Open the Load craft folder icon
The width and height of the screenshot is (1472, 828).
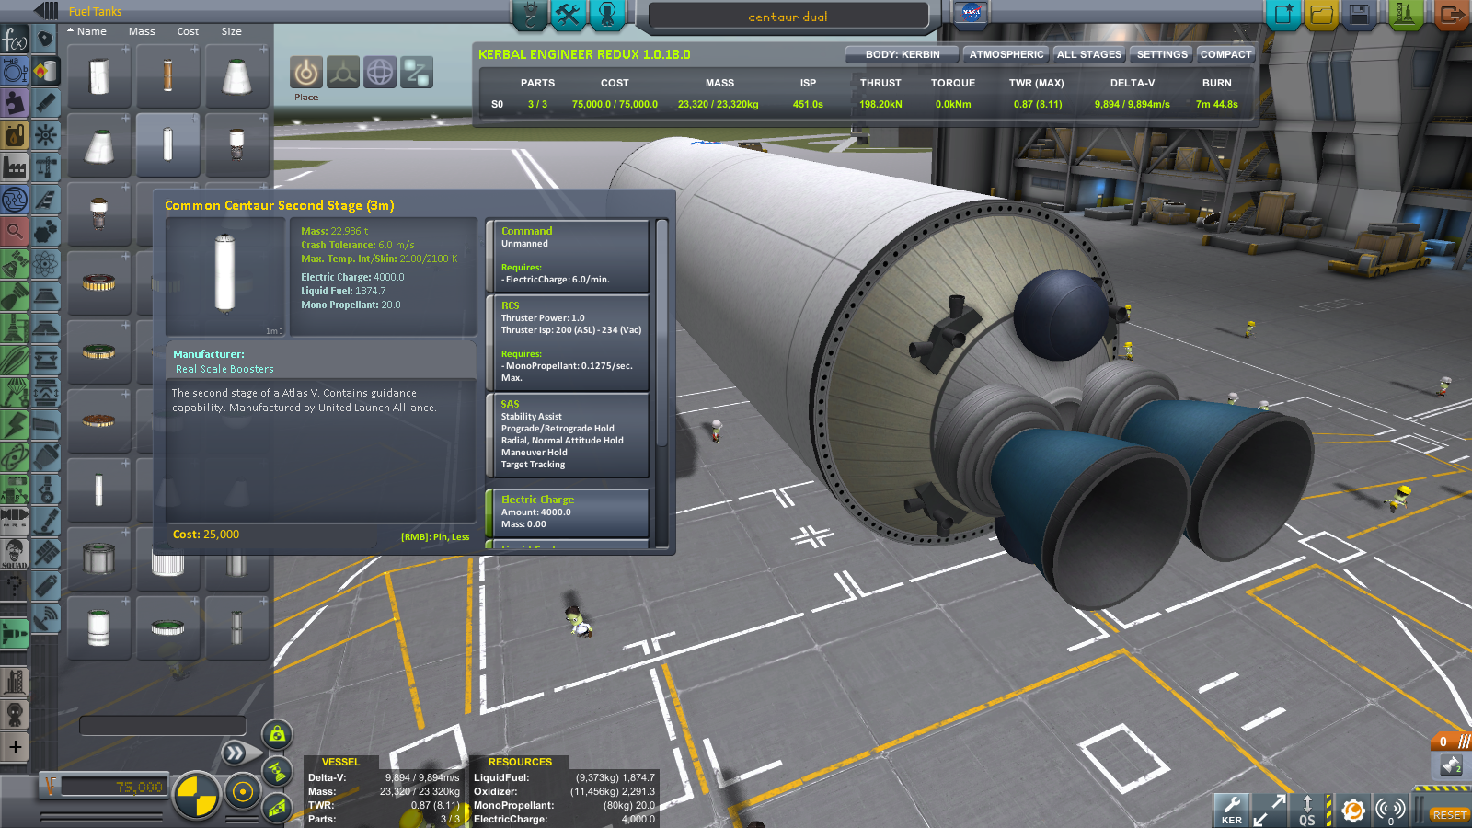pos(1321,15)
